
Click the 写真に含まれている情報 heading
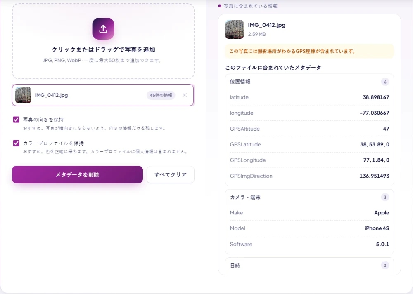click(x=251, y=6)
